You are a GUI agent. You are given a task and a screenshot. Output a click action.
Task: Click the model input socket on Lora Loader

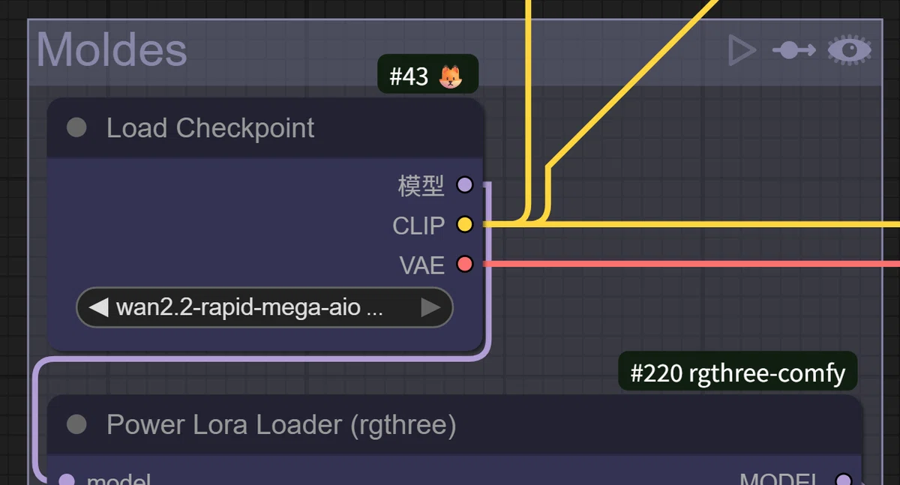pos(67,480)
